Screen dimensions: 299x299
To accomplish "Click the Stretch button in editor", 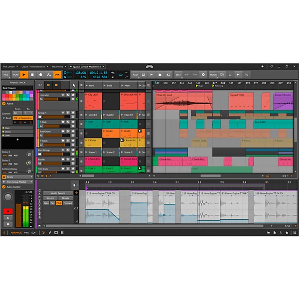I will click(x=51, y=198).
